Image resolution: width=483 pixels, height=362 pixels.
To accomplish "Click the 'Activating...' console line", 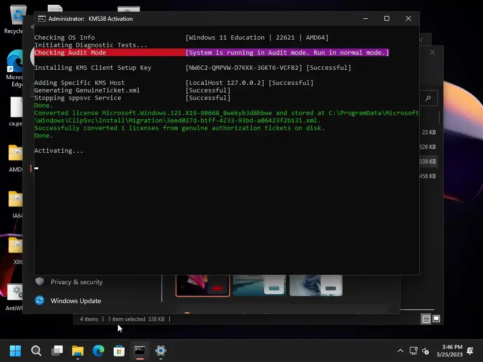I will point(58,150).
